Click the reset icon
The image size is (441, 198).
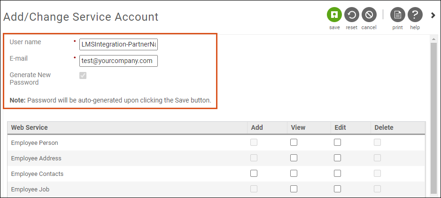point(351,15)
